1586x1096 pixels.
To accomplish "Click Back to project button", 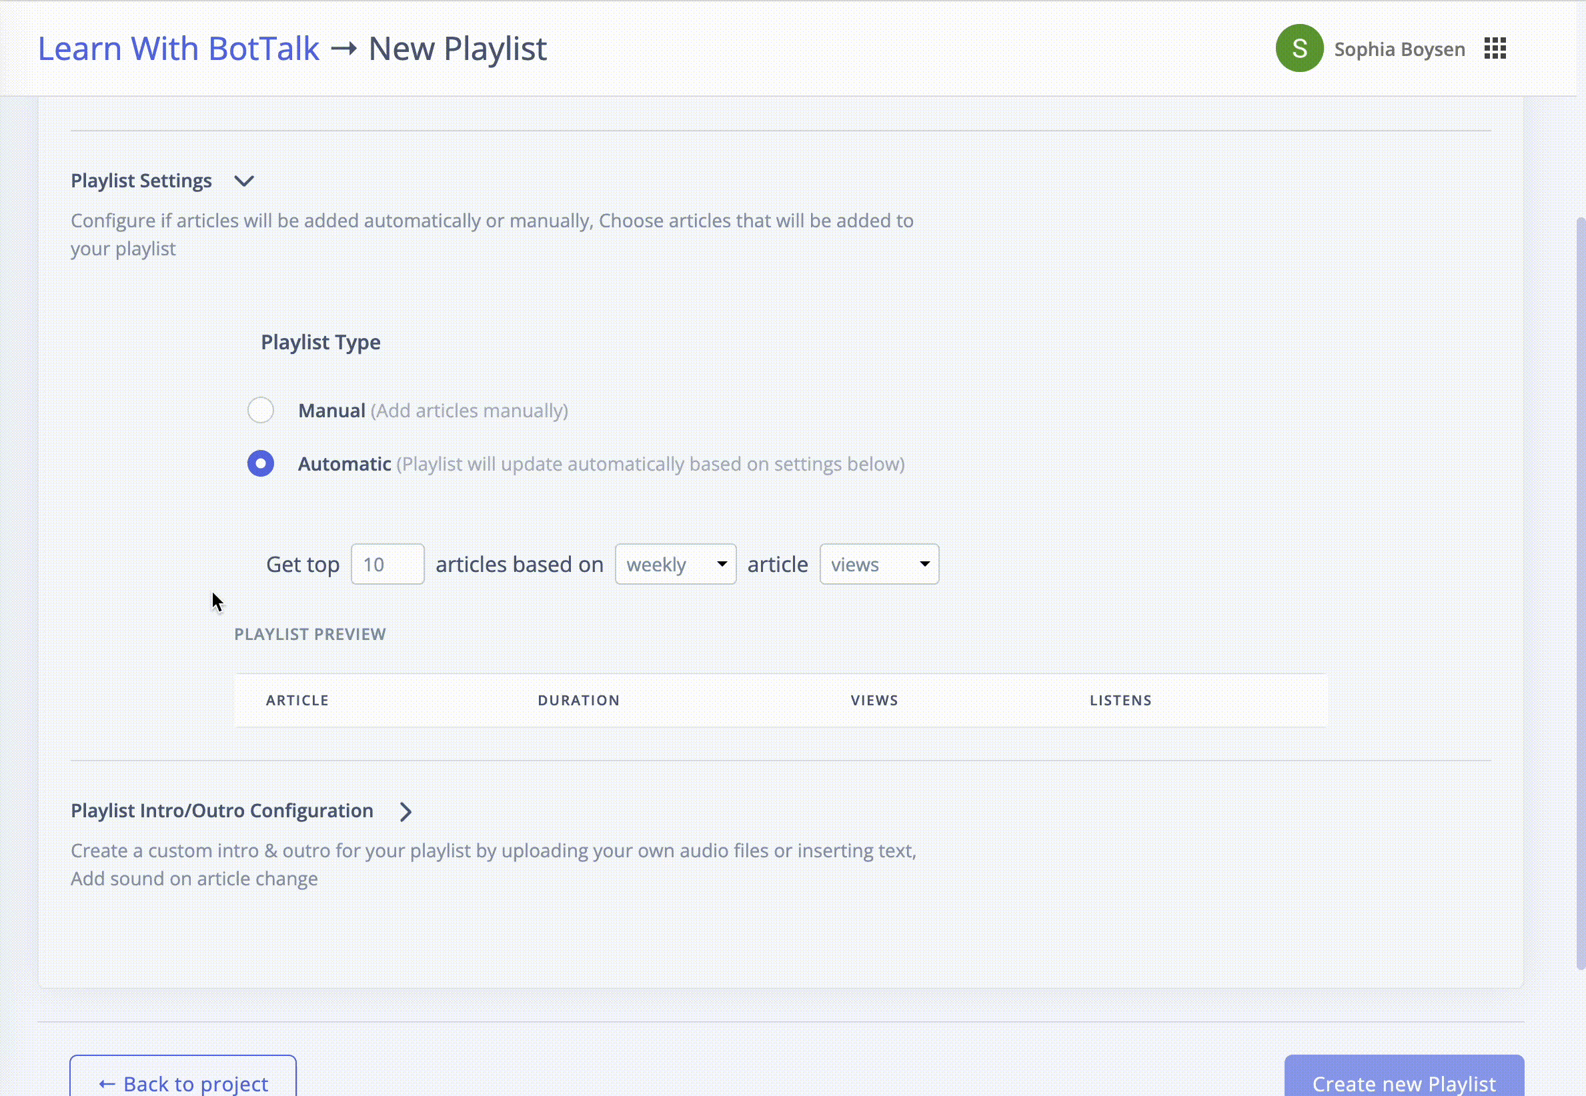I will click(x=183, y=1081).
